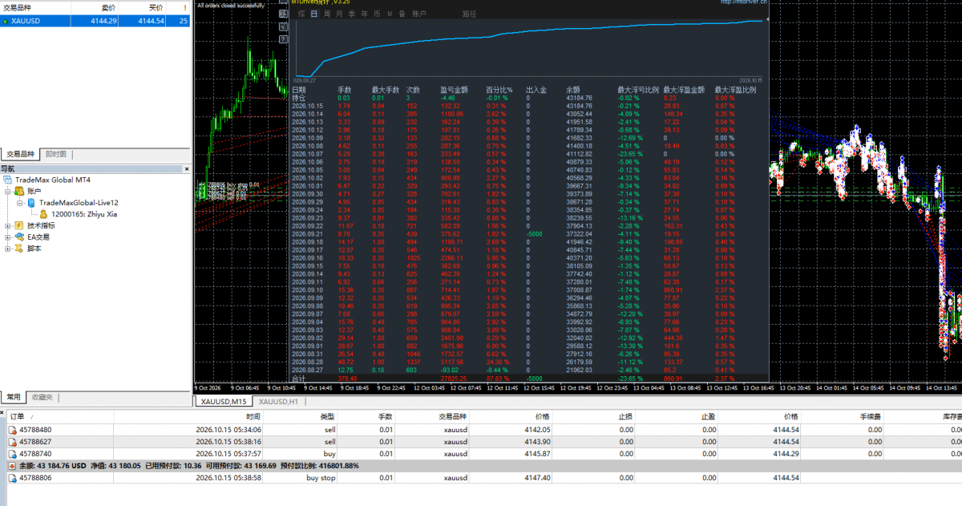This screenshot has width=962, height=506.
Task: Collapse the 账户 accounts tree node
Action: tap(8, 192)
